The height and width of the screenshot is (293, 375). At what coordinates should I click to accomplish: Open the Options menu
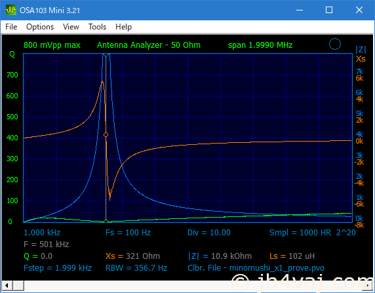coord(40,27)
